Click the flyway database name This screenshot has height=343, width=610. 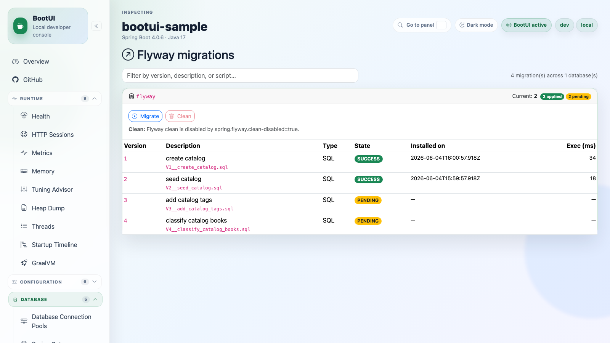point(146,96)
